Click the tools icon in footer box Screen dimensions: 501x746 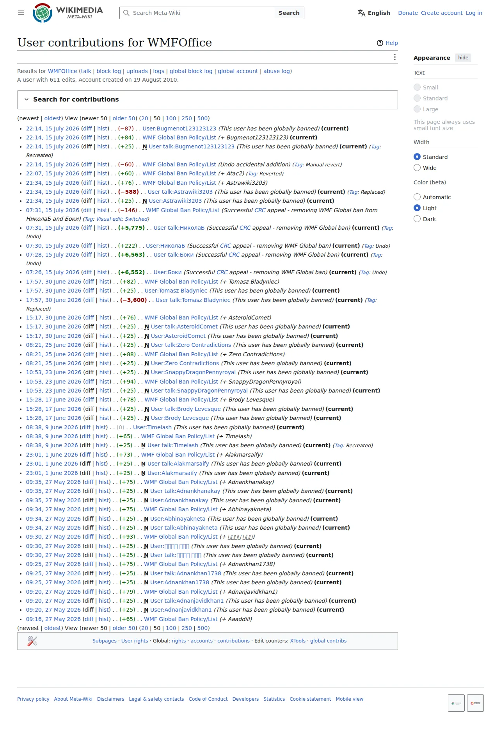tap(32, 641)
